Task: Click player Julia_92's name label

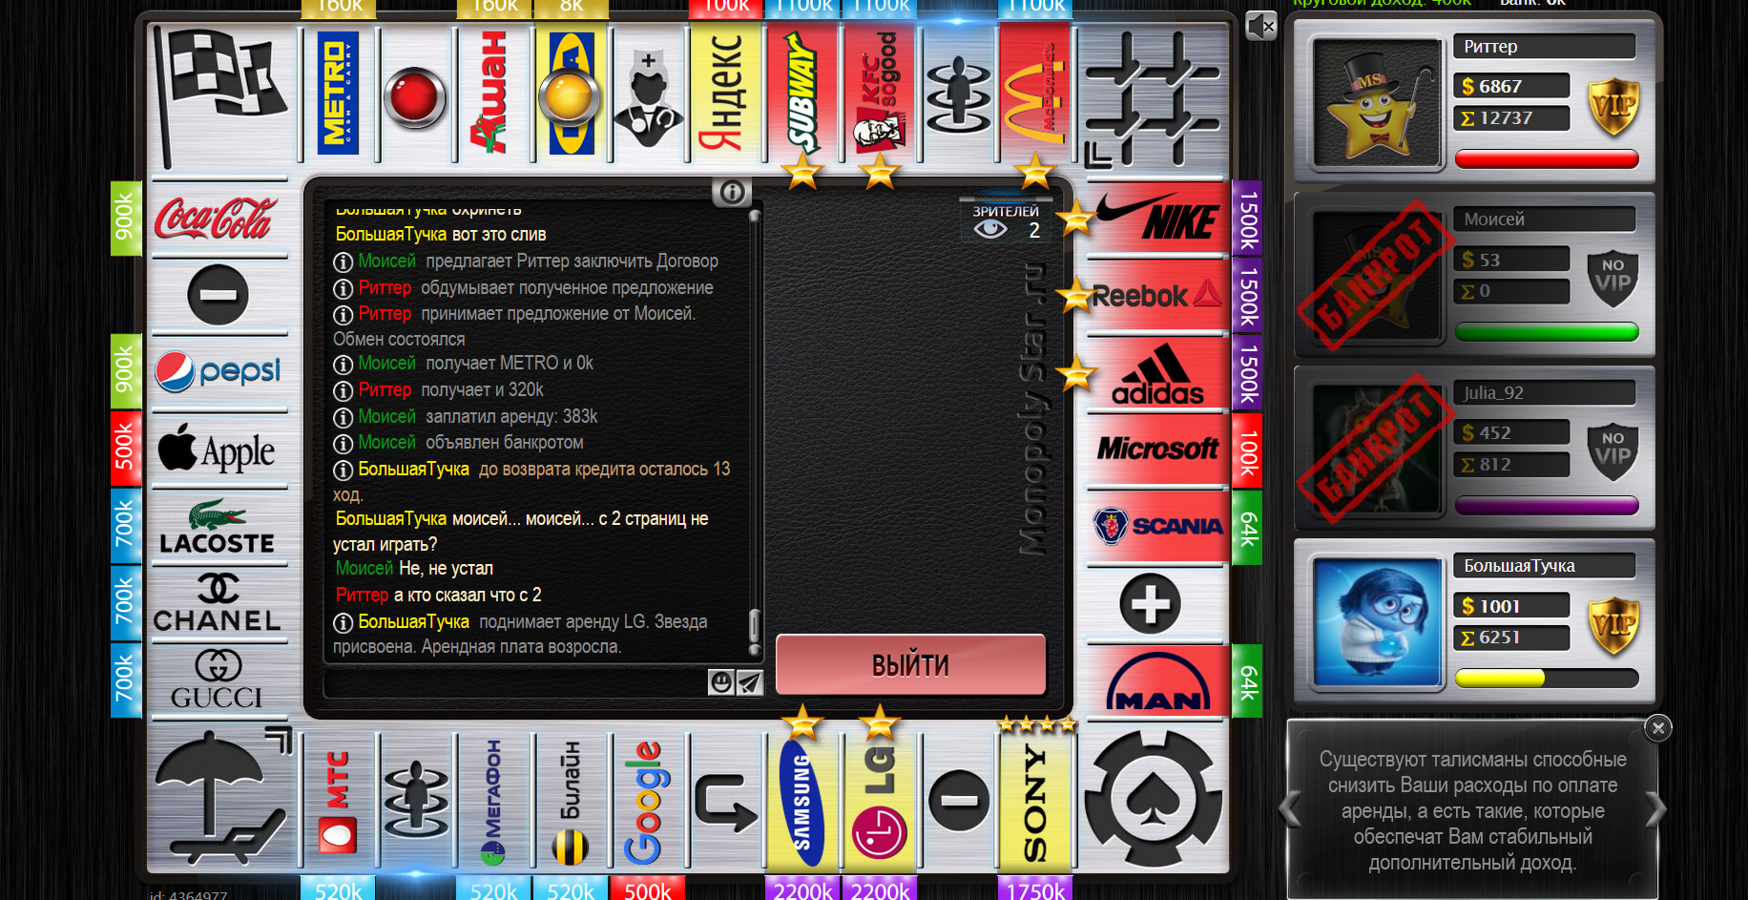Action: coord(1543,392)
